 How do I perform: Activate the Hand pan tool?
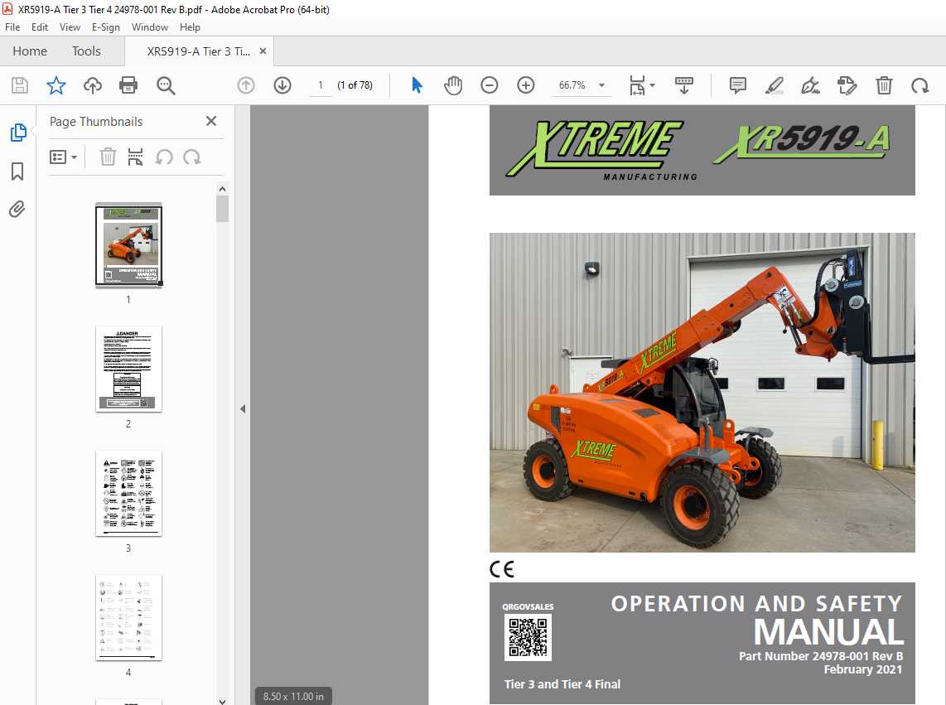coord(453,85)
